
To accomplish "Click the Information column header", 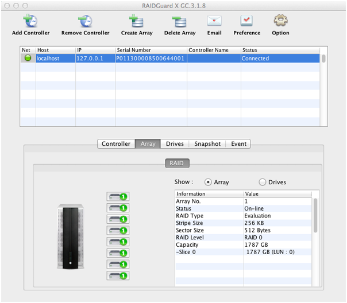I will (209, 194).
